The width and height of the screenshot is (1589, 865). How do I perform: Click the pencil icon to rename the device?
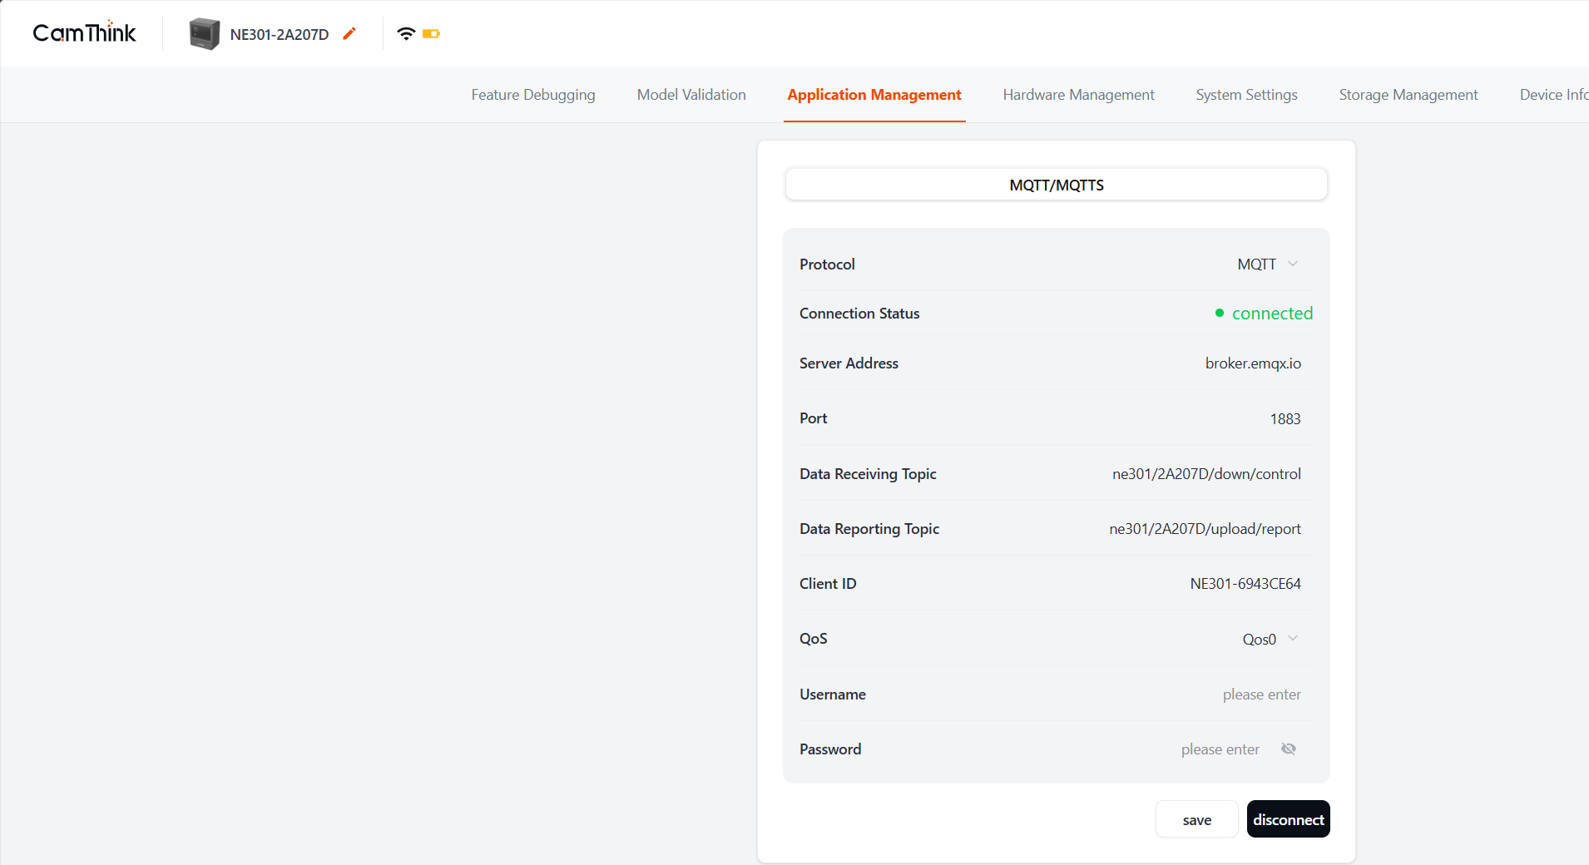[349, 33]
